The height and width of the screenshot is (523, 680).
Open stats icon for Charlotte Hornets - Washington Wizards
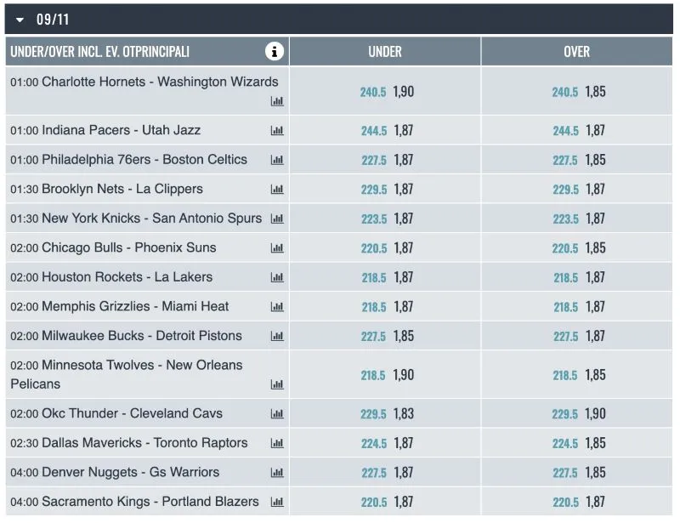(x=277, y=101)
